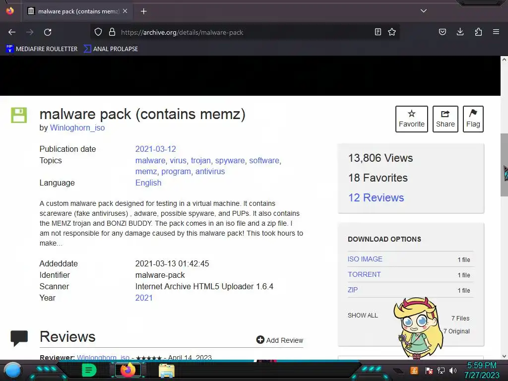List all tabs dropdown arrow
The image size is (508, 381).
click(424, 11)
